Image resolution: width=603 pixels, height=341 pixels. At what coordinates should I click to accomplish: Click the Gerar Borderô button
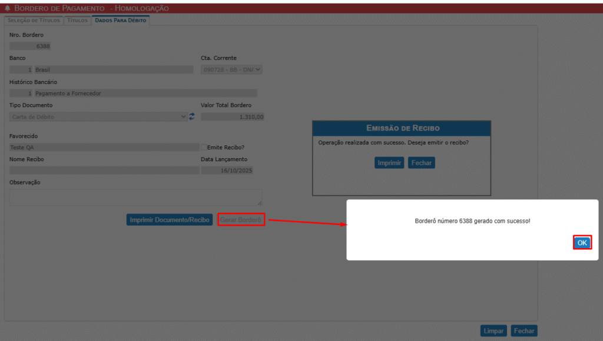coord(241,220)
